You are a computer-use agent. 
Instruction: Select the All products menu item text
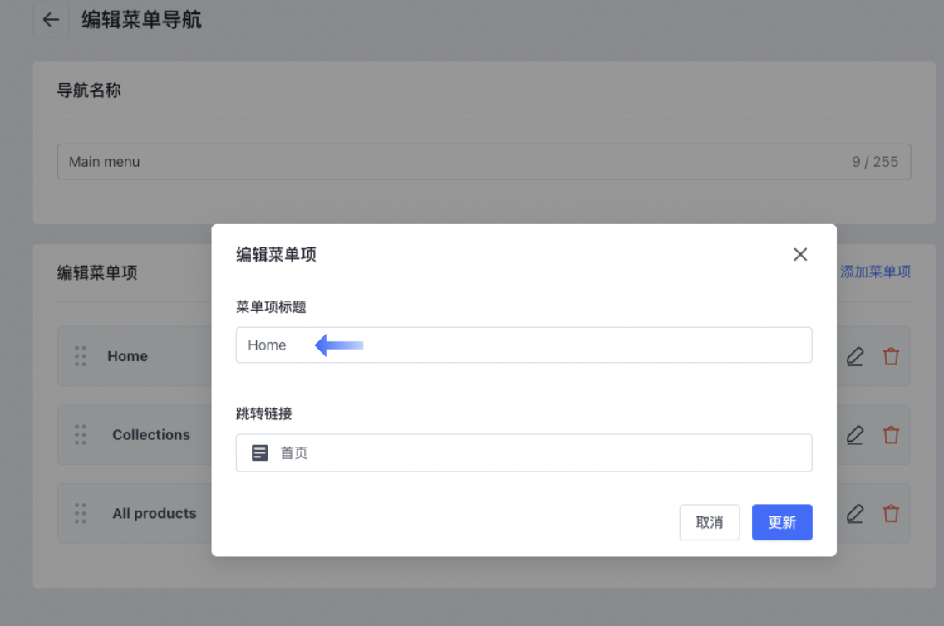(154, 513)
